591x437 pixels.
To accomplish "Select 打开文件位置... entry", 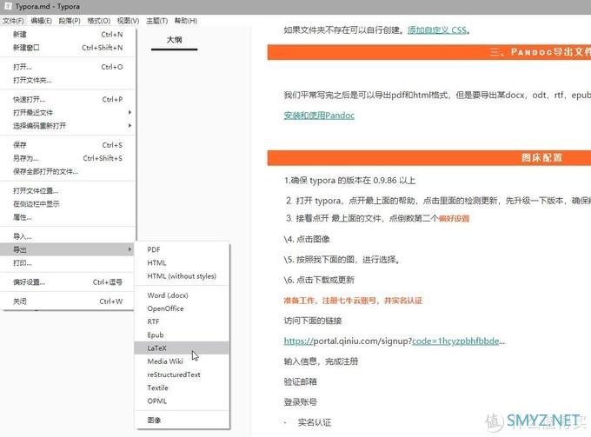I will tap(68, 191).
